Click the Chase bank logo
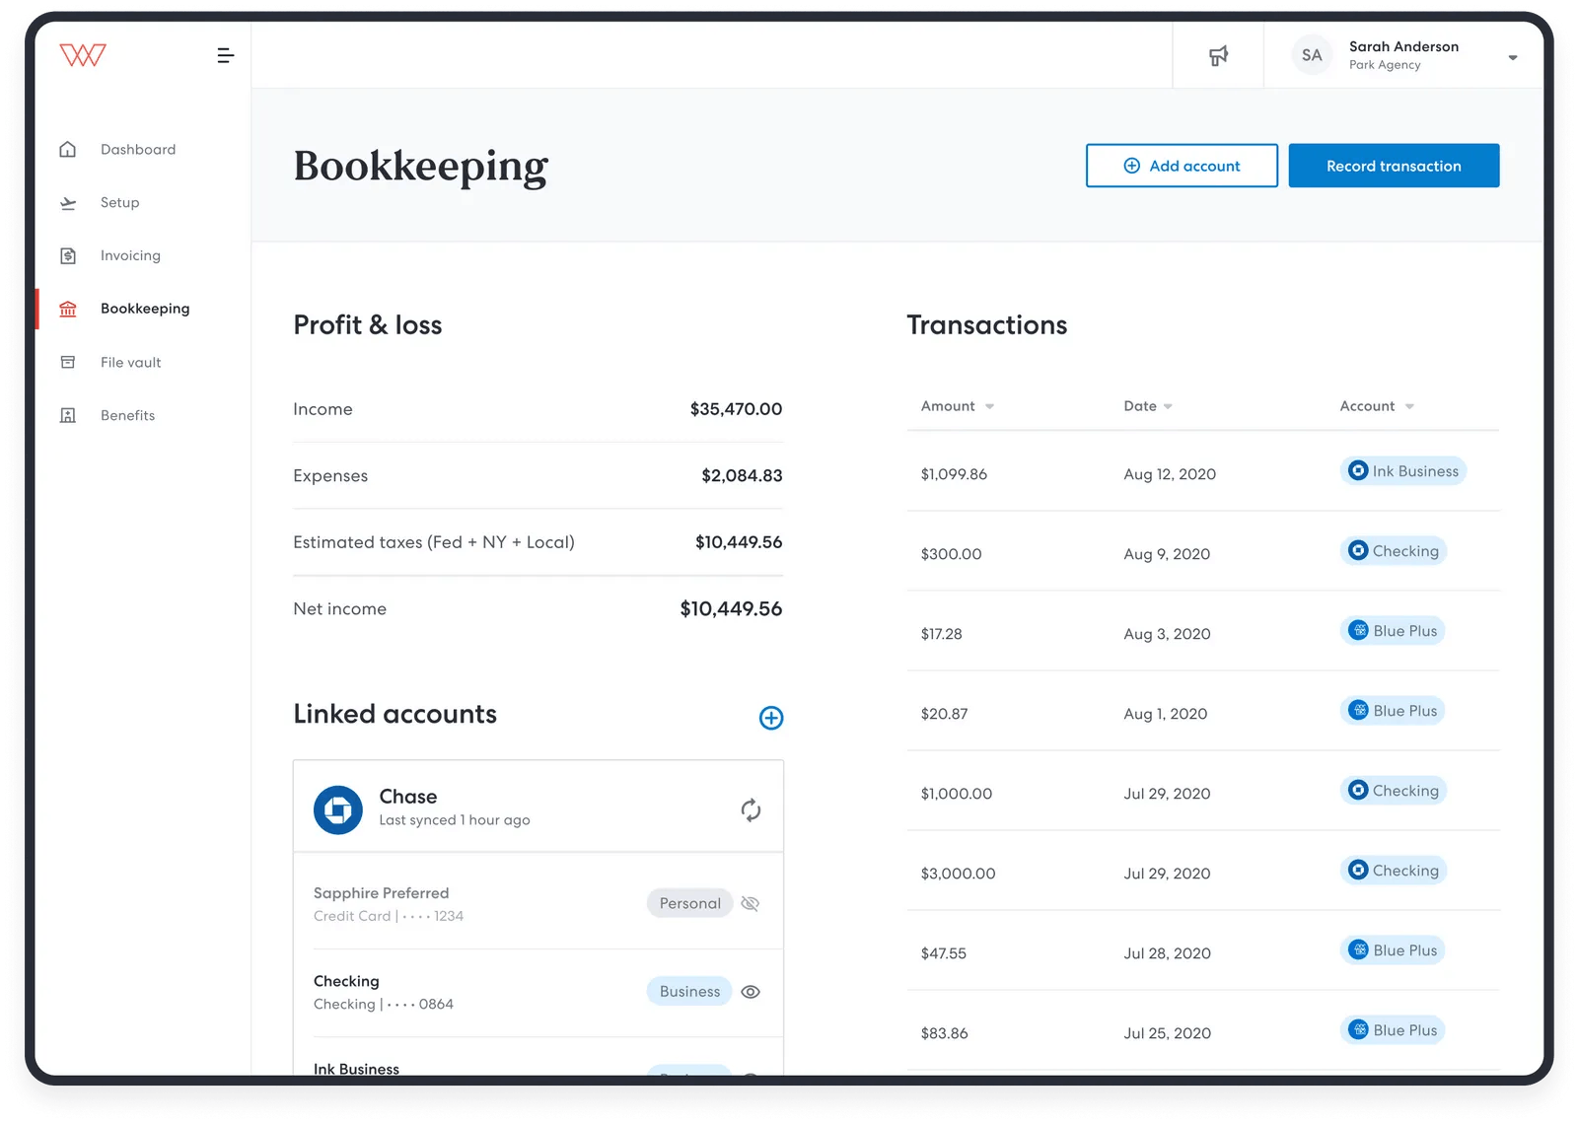The width and height of the screenshot is (1578, 1123). tap(338, 810)
